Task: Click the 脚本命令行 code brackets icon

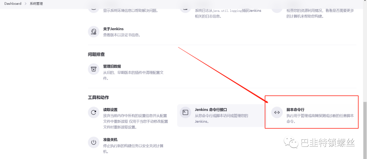Action: pyautogui.click(x=277, y=113)
